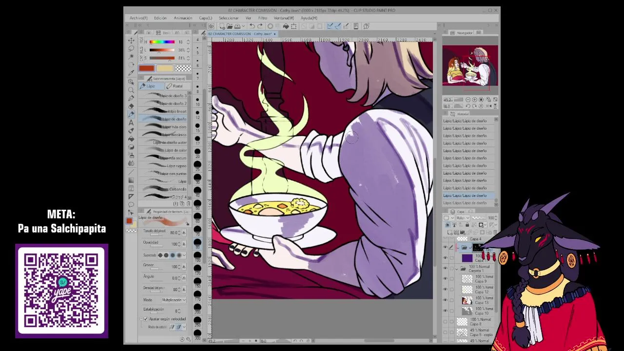The width and height of the screenshot is (624, 351).
Task: Open Tamaño del pincel dynamics button
Action: point(184,233)
